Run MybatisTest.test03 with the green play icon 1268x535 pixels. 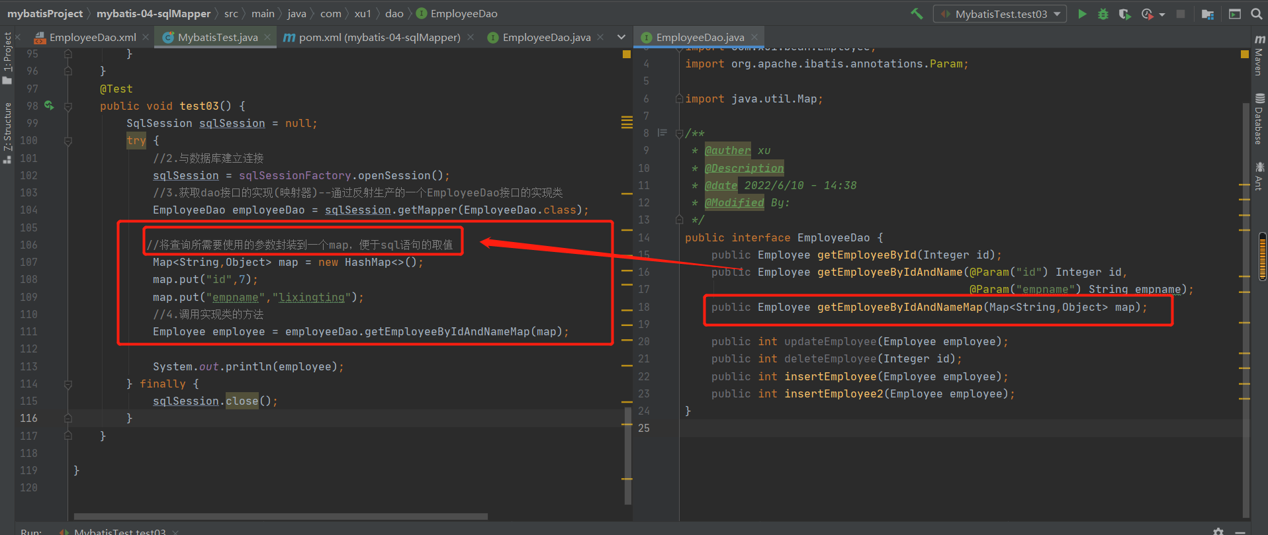coord(1082,13)
